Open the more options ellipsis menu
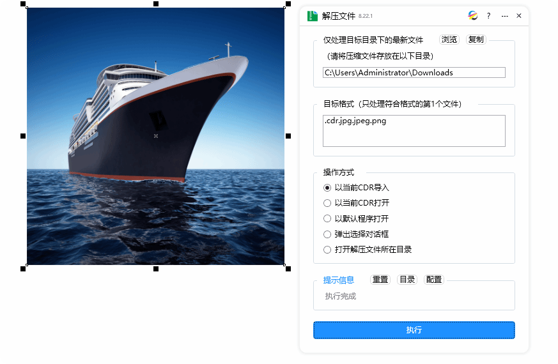 (x=504, y=16)
